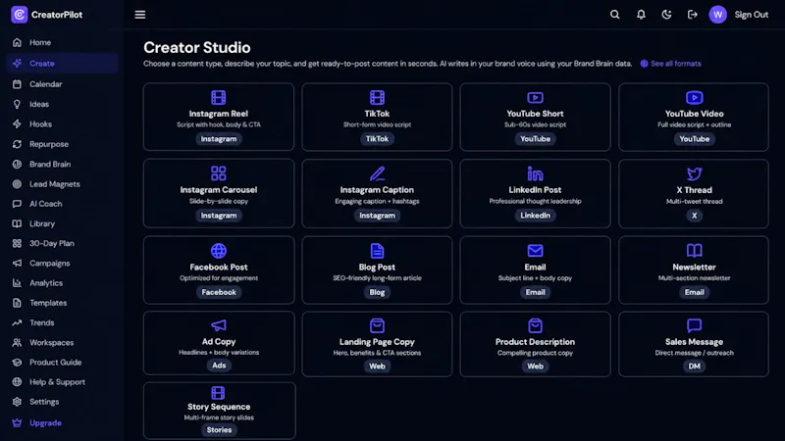
Task: Click the Email envelope icon
Action: (x=535, y=251)
